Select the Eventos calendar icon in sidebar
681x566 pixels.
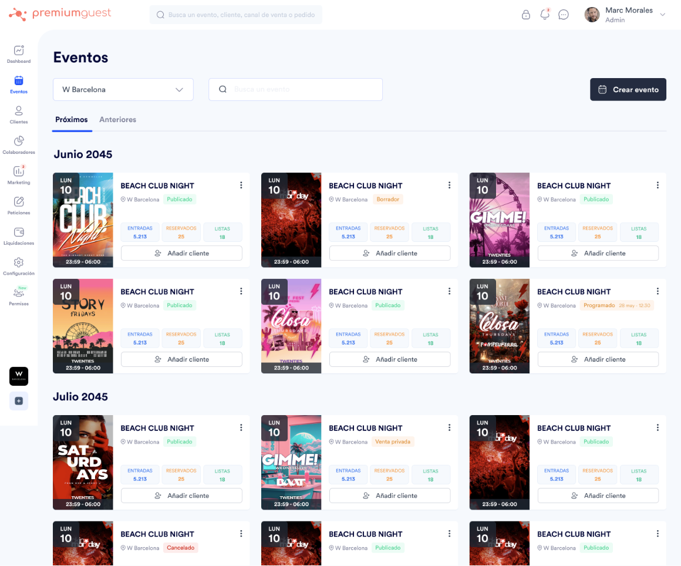(x=19, y=81)
